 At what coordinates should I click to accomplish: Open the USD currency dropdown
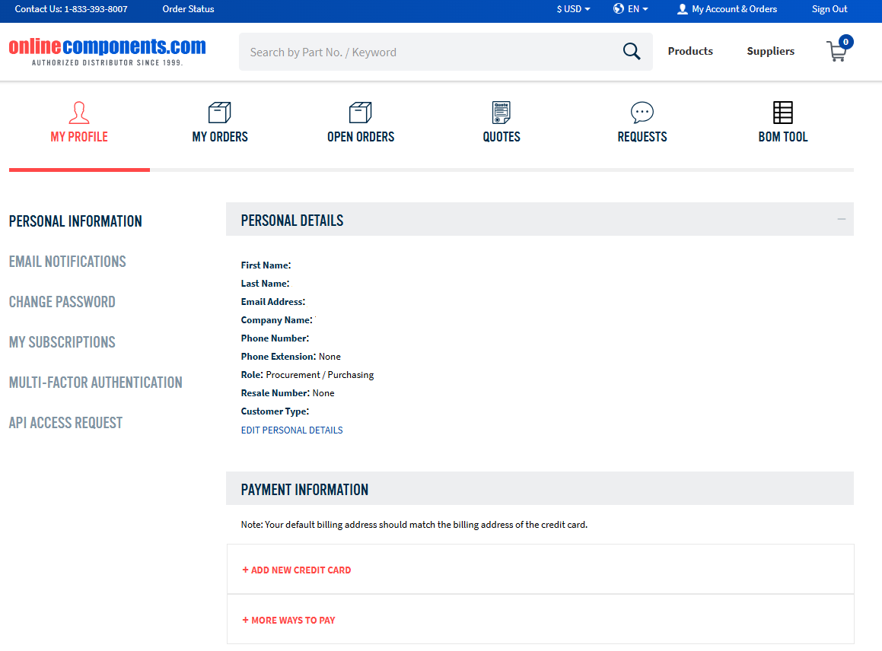(x=573, y=9)
